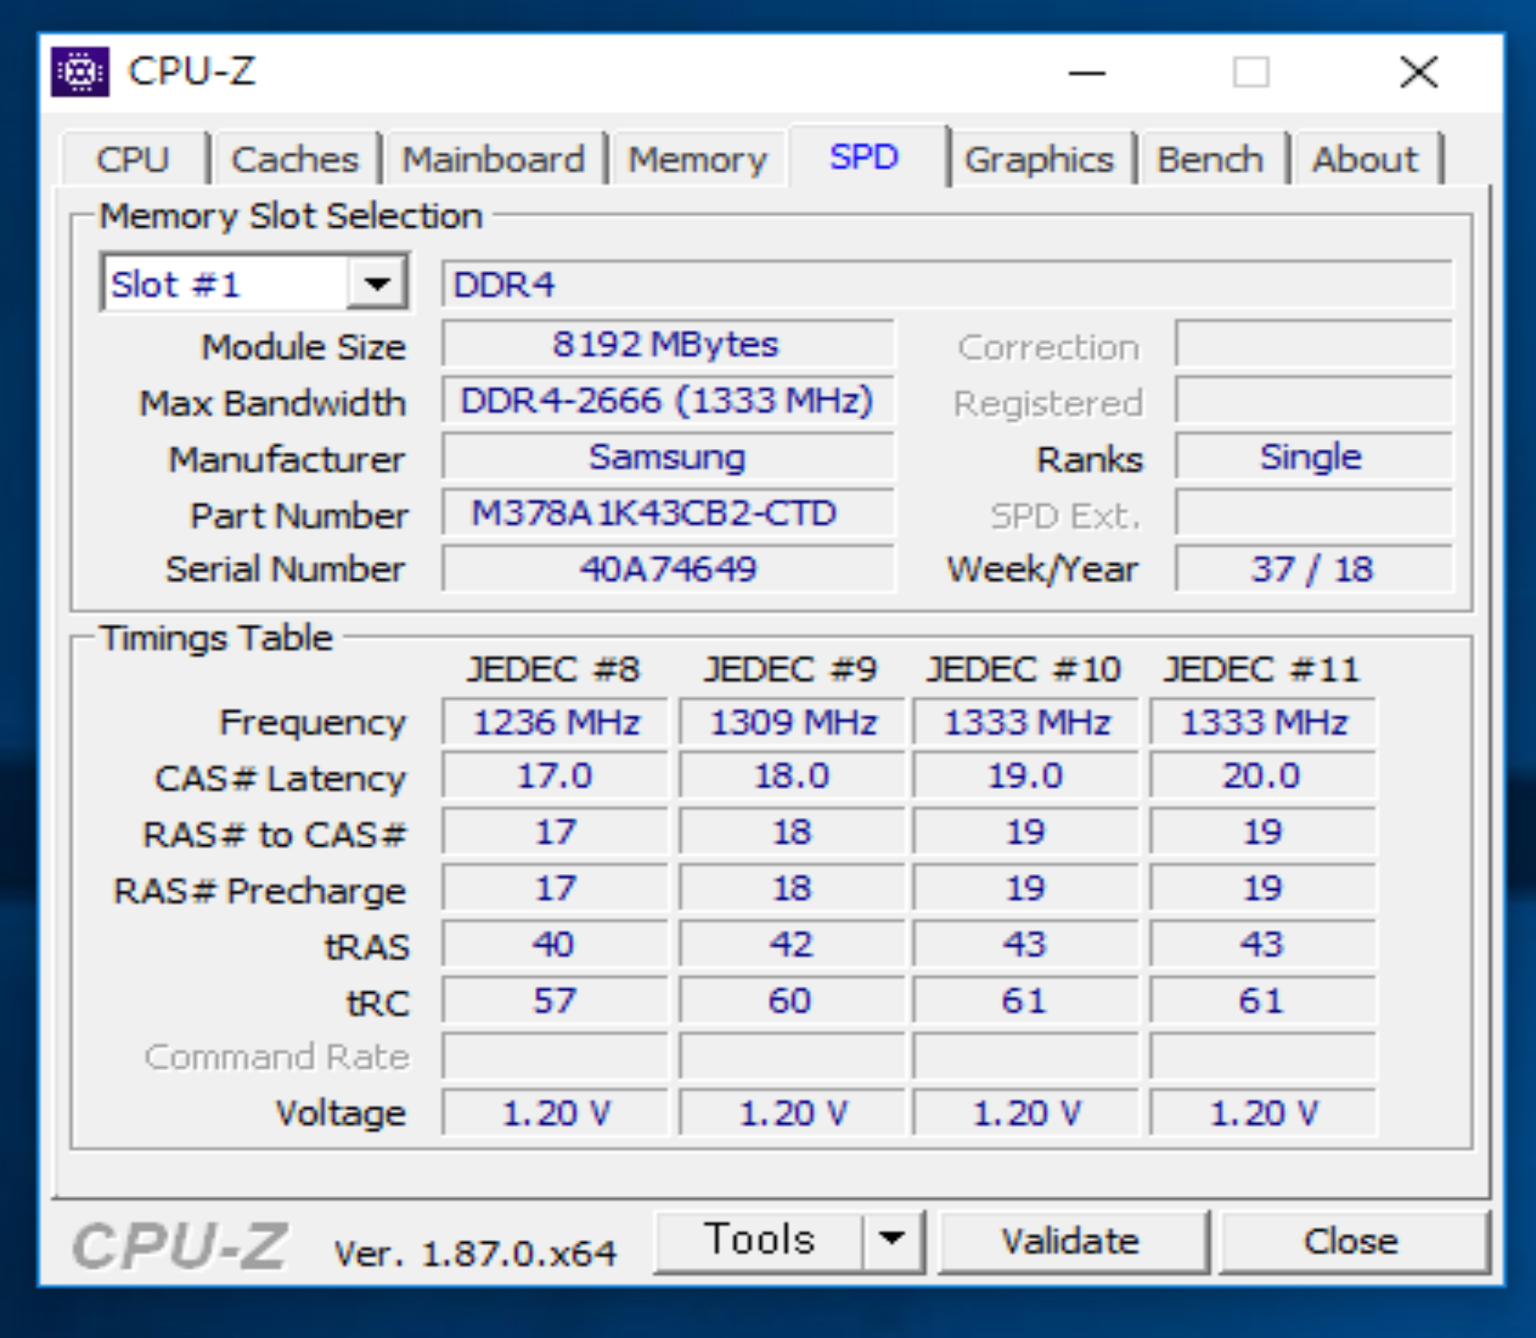The image size is (1536, 1338).
Task: Click the JEDEC #9 frequency 1309 MHz
Action: 792,722
